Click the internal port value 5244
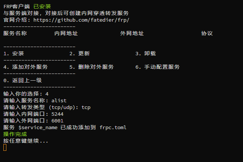 tap(57, 114)
